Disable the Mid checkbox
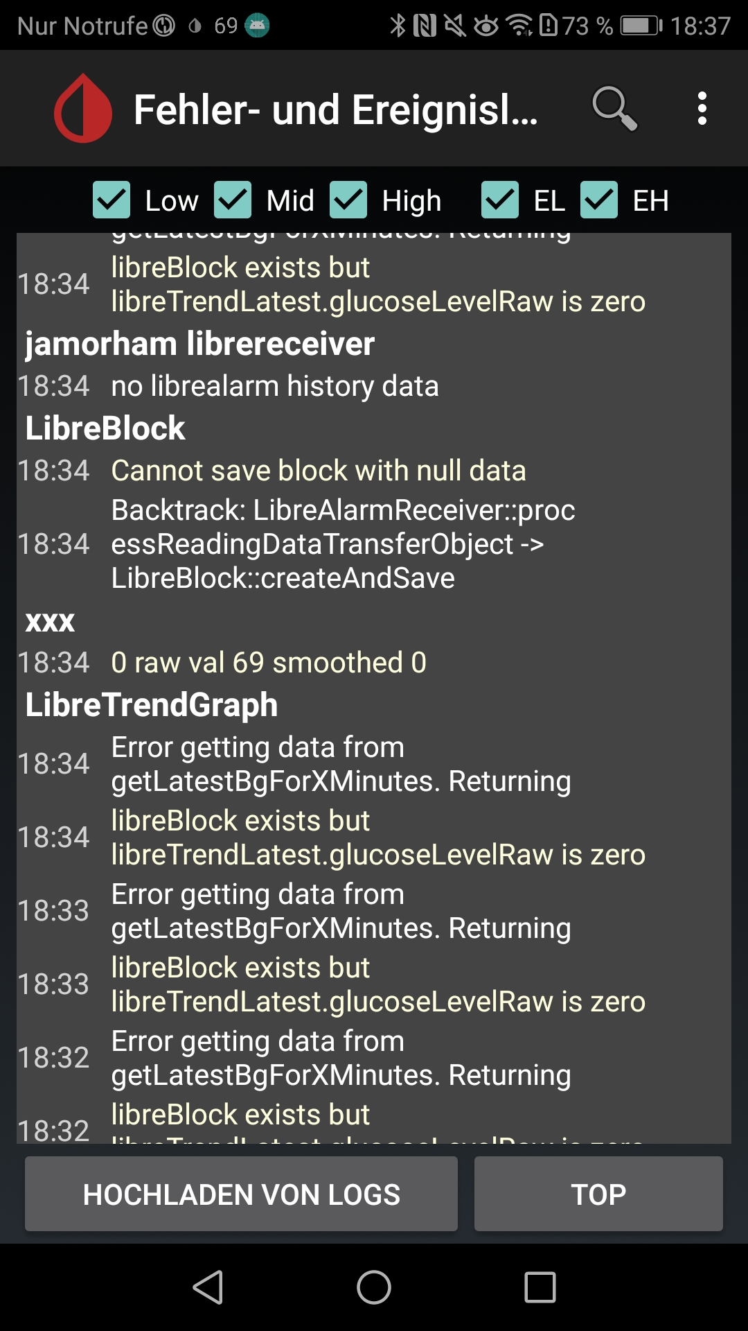This screenshot has width=748, height=1331. 233,200
